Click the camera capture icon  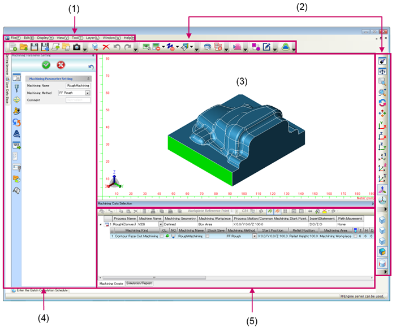click(76, 47)
